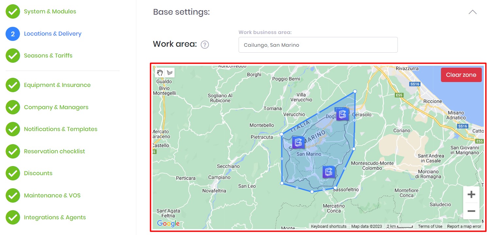The width and height of the screenshot is (489, 235).
Task: Click polygon vertex handle near Pietracuta
Action: (281, 134)
